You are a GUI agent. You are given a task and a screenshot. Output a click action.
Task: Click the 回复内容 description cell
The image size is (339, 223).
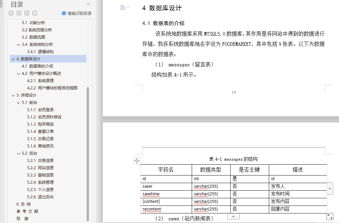298,209
